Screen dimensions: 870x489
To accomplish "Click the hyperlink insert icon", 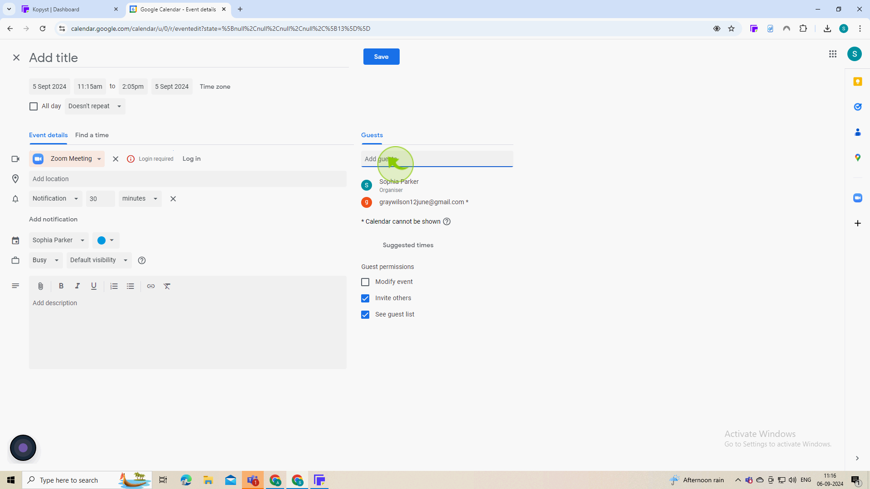I will coord(150,286).
